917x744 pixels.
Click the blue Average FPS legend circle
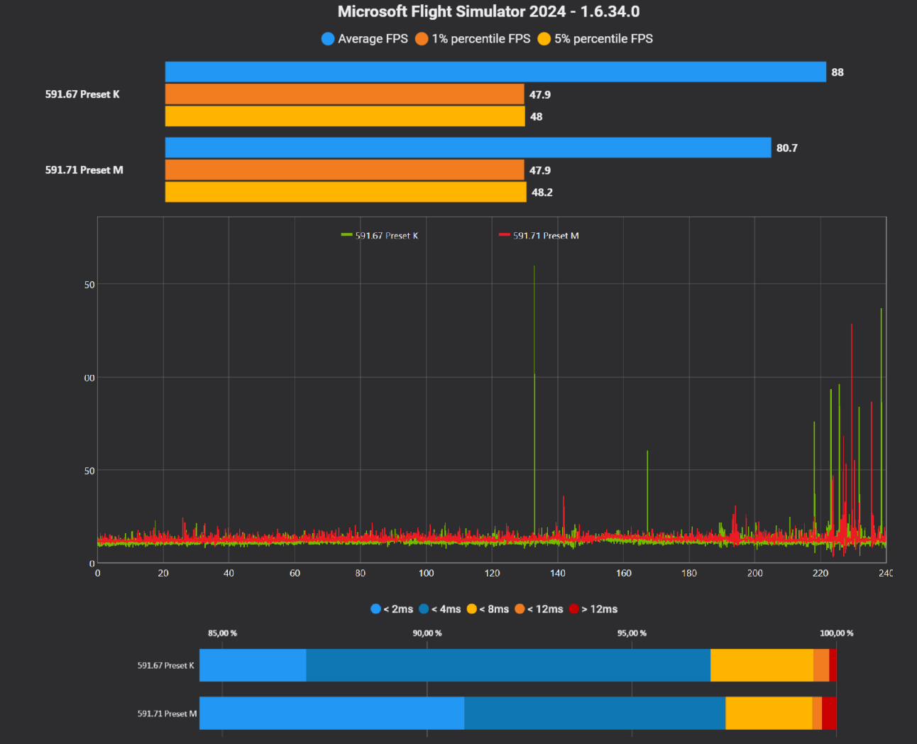[328, 39]
